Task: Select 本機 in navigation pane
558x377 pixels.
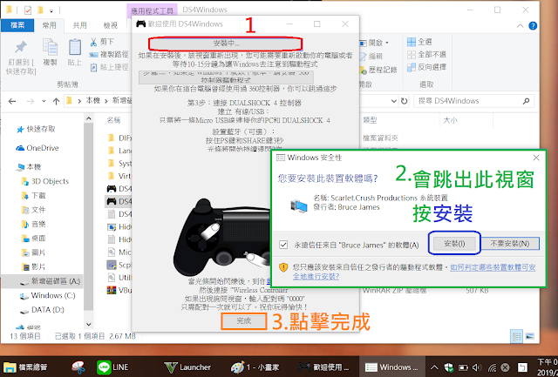Action: [x=29, y=167]
